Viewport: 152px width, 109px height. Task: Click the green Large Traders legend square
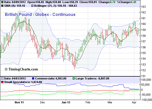click(x=74, y=78)
